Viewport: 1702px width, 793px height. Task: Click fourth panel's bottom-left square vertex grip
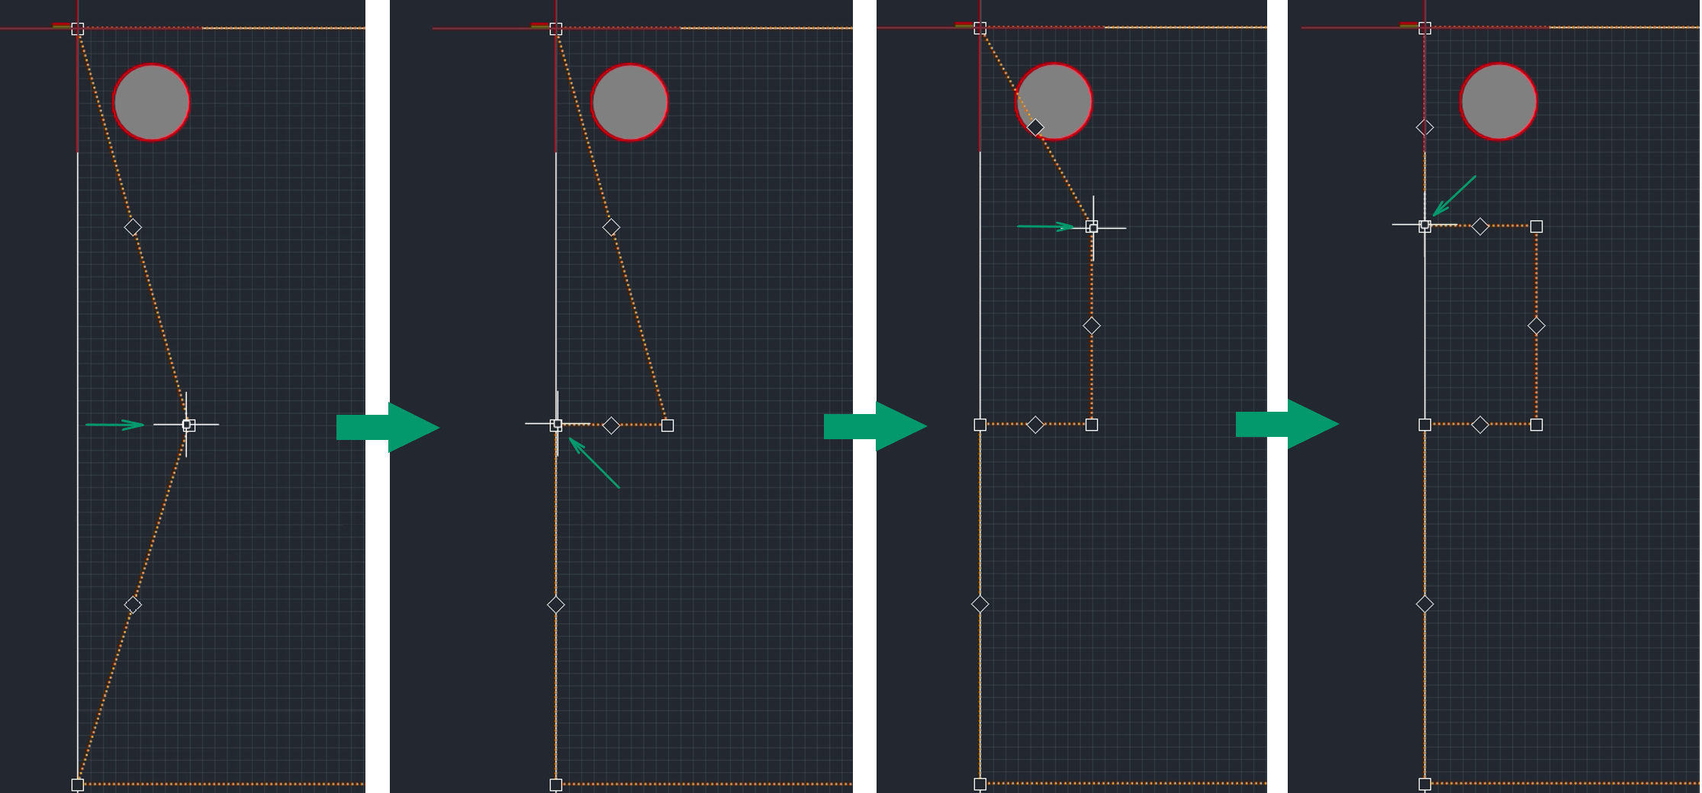coord(1425,784)
